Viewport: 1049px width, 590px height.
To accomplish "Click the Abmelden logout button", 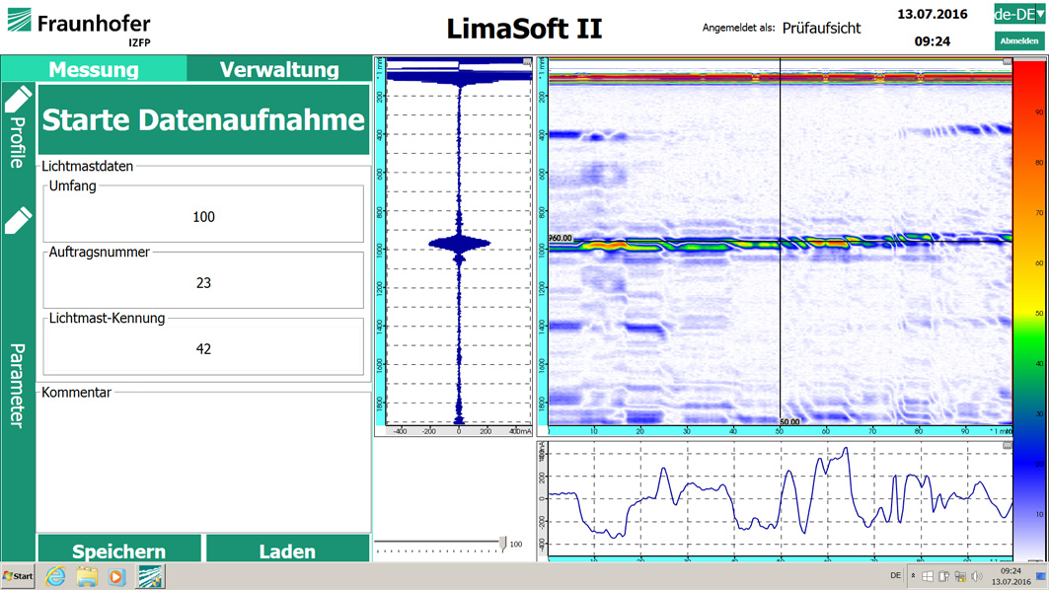I will pyautogui.click(x=1018, y=40).
